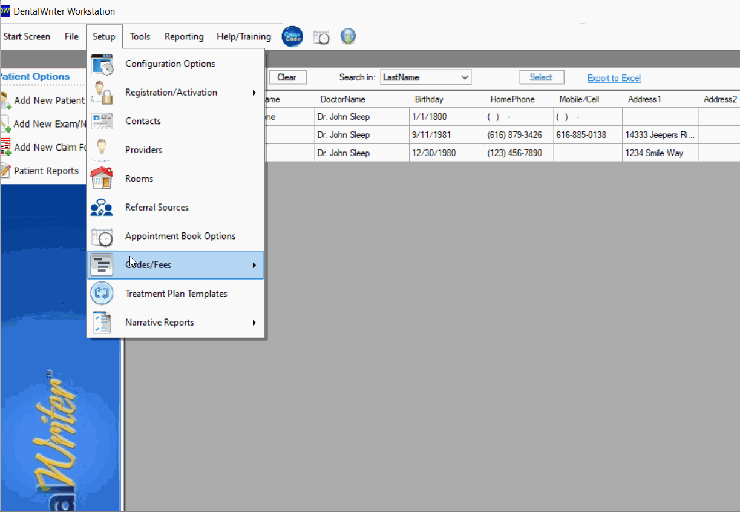Sort by the Address1 column header
Image resolution: width=740 pixels, height=512 pixels.
(660, 99)
